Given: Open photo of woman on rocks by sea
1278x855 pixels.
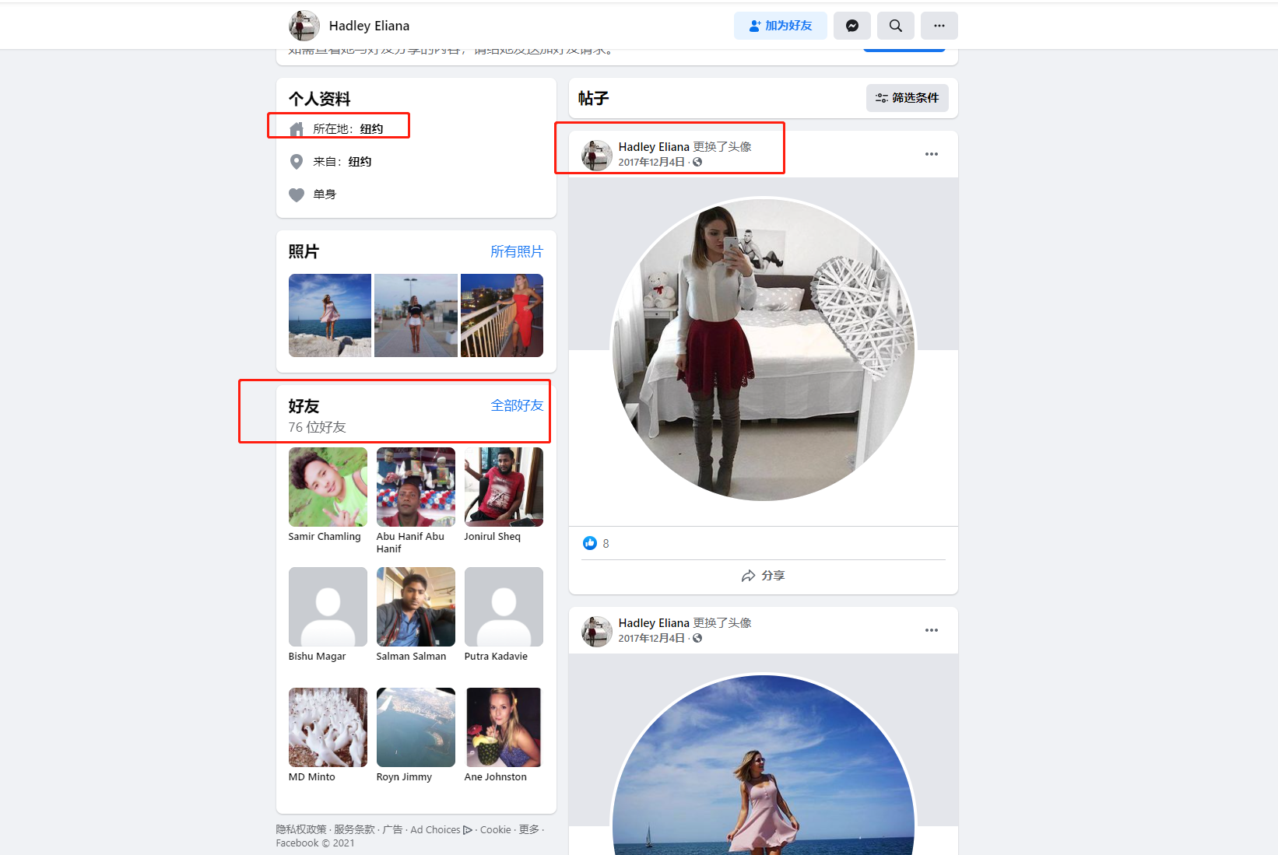Looking at the screenshot, I should 330,315.
